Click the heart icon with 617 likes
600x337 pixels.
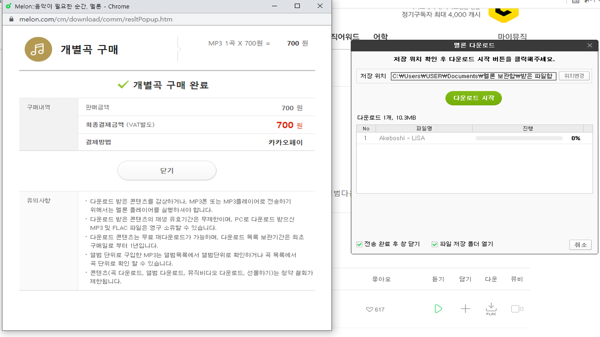tap(369, 309)
